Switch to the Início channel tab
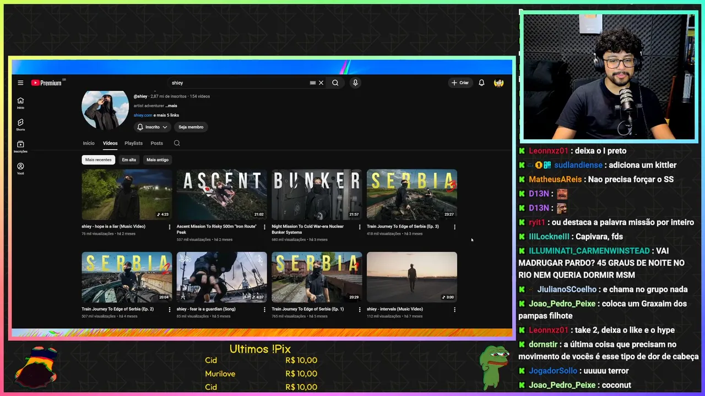Viewport: 705px width, 396px height. tap(89, 143)
